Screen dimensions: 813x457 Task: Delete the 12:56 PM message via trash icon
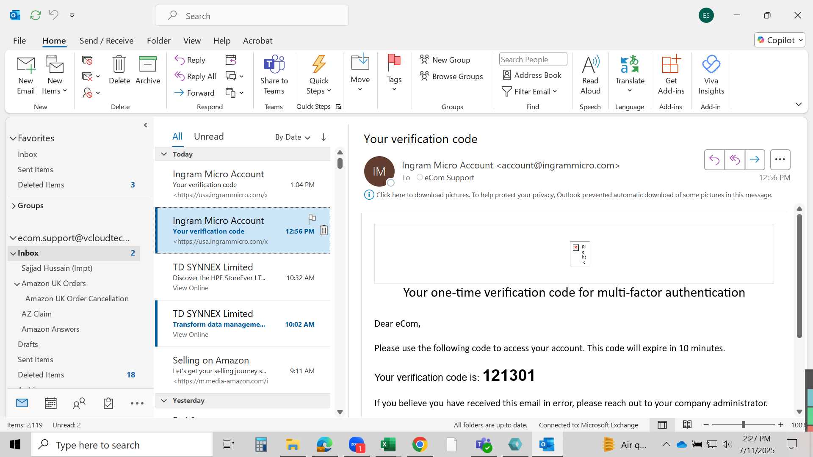coord(324,230)
